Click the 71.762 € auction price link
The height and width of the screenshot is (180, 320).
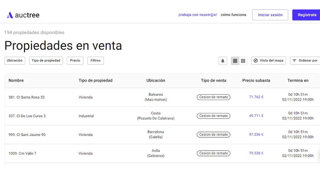256,97
